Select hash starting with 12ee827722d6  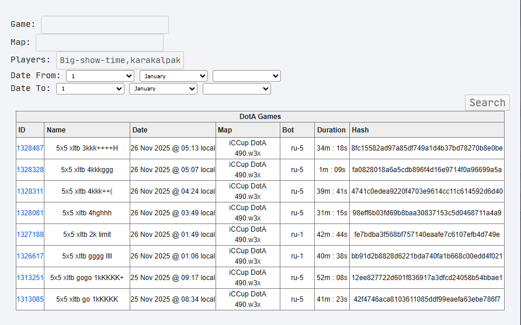[x=427, y=278]
